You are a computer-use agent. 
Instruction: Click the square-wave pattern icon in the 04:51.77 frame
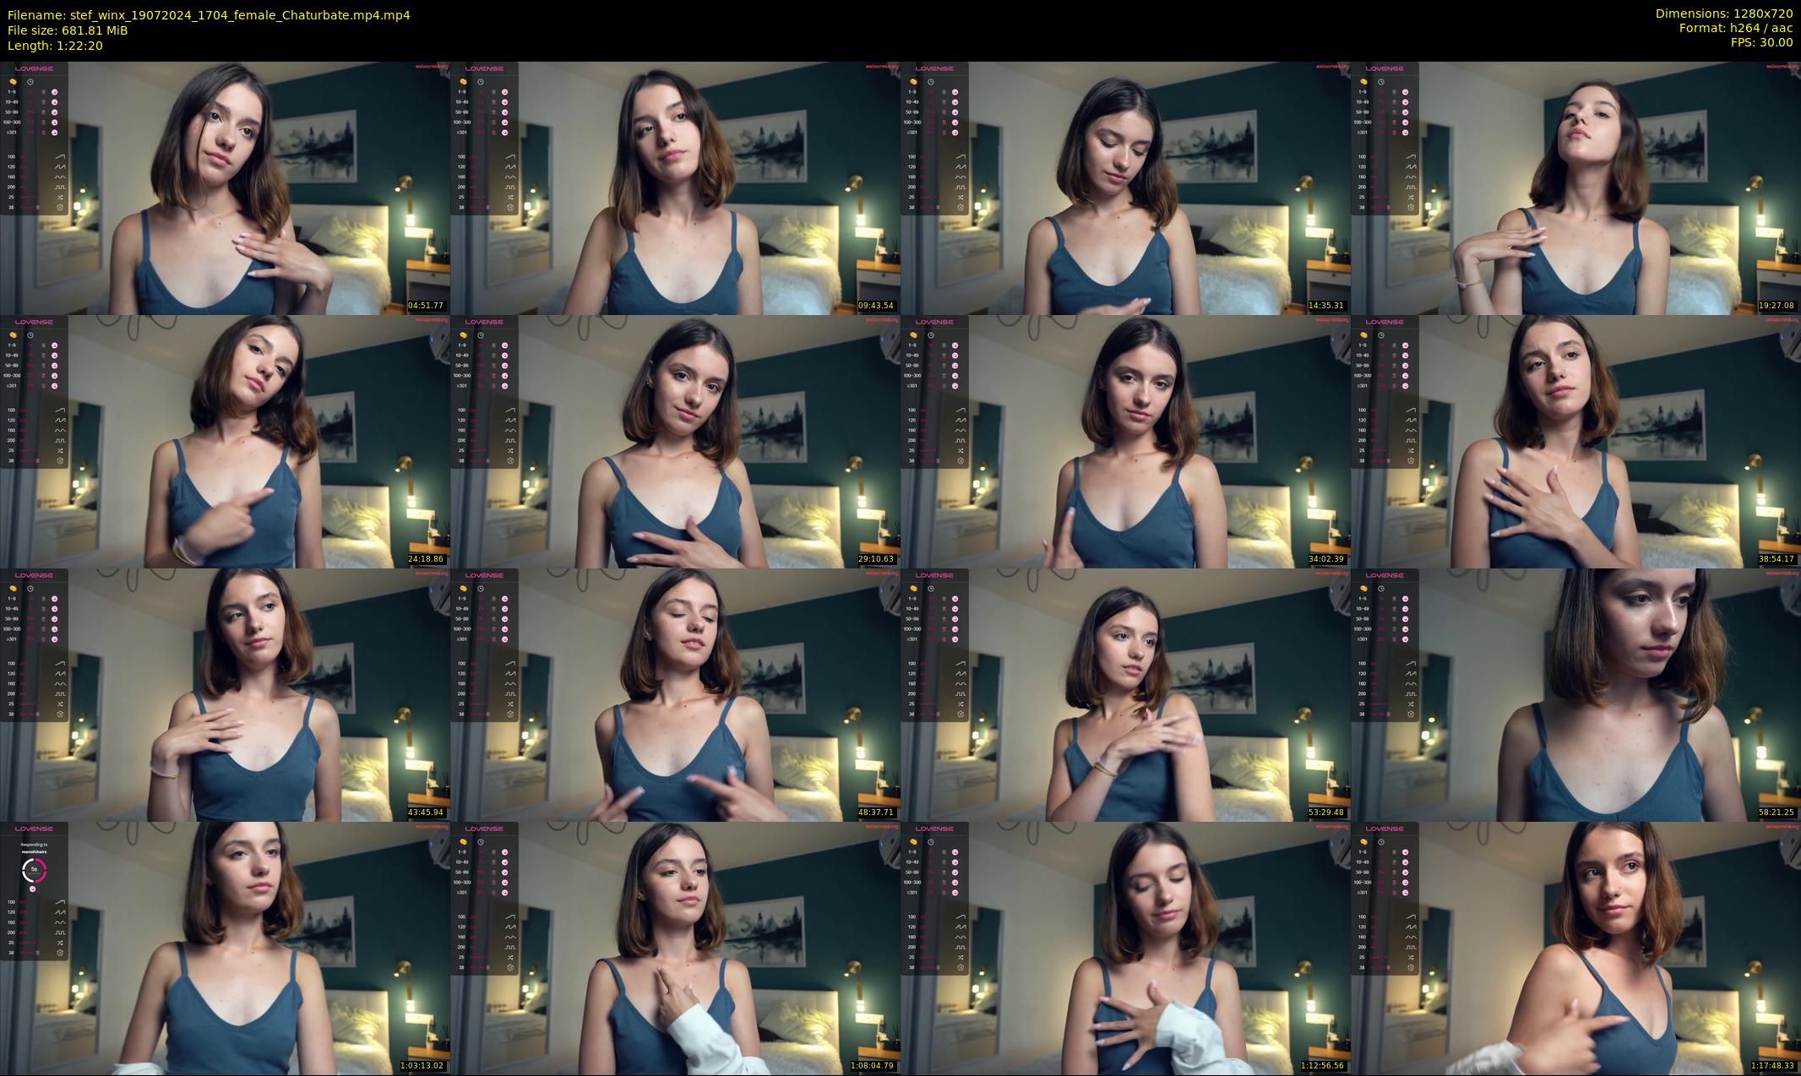pos(61,187)
